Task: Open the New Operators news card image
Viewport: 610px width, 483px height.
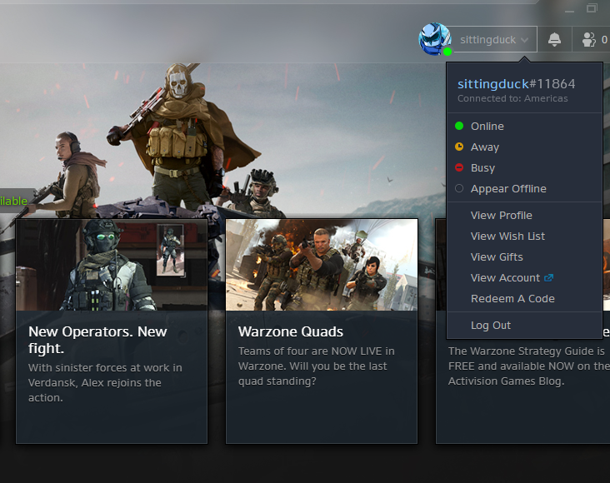Action: pos(112,265)
